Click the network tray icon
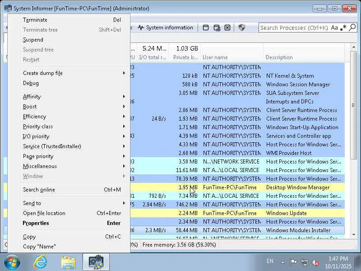The height and width of the screenshot is (271, 361). coord(304,262)
